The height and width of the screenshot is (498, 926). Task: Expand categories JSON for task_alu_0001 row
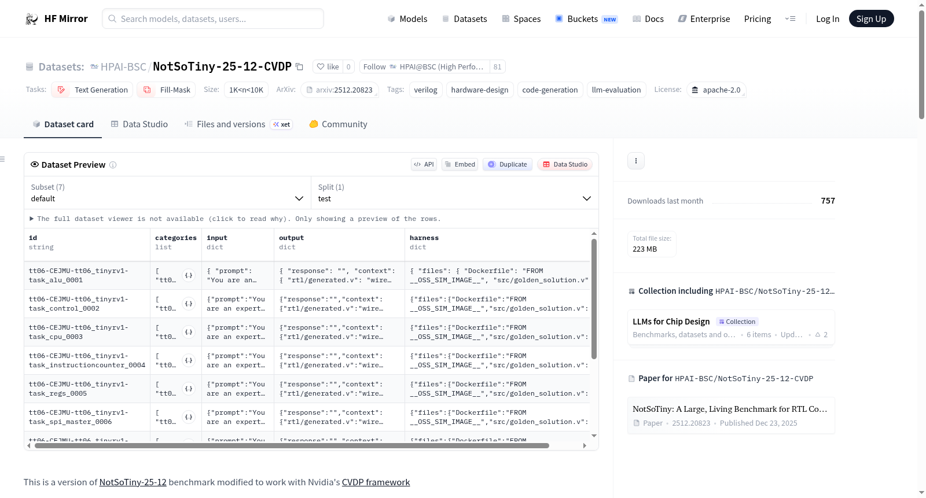pyautogui.click(x=189, y=275)
